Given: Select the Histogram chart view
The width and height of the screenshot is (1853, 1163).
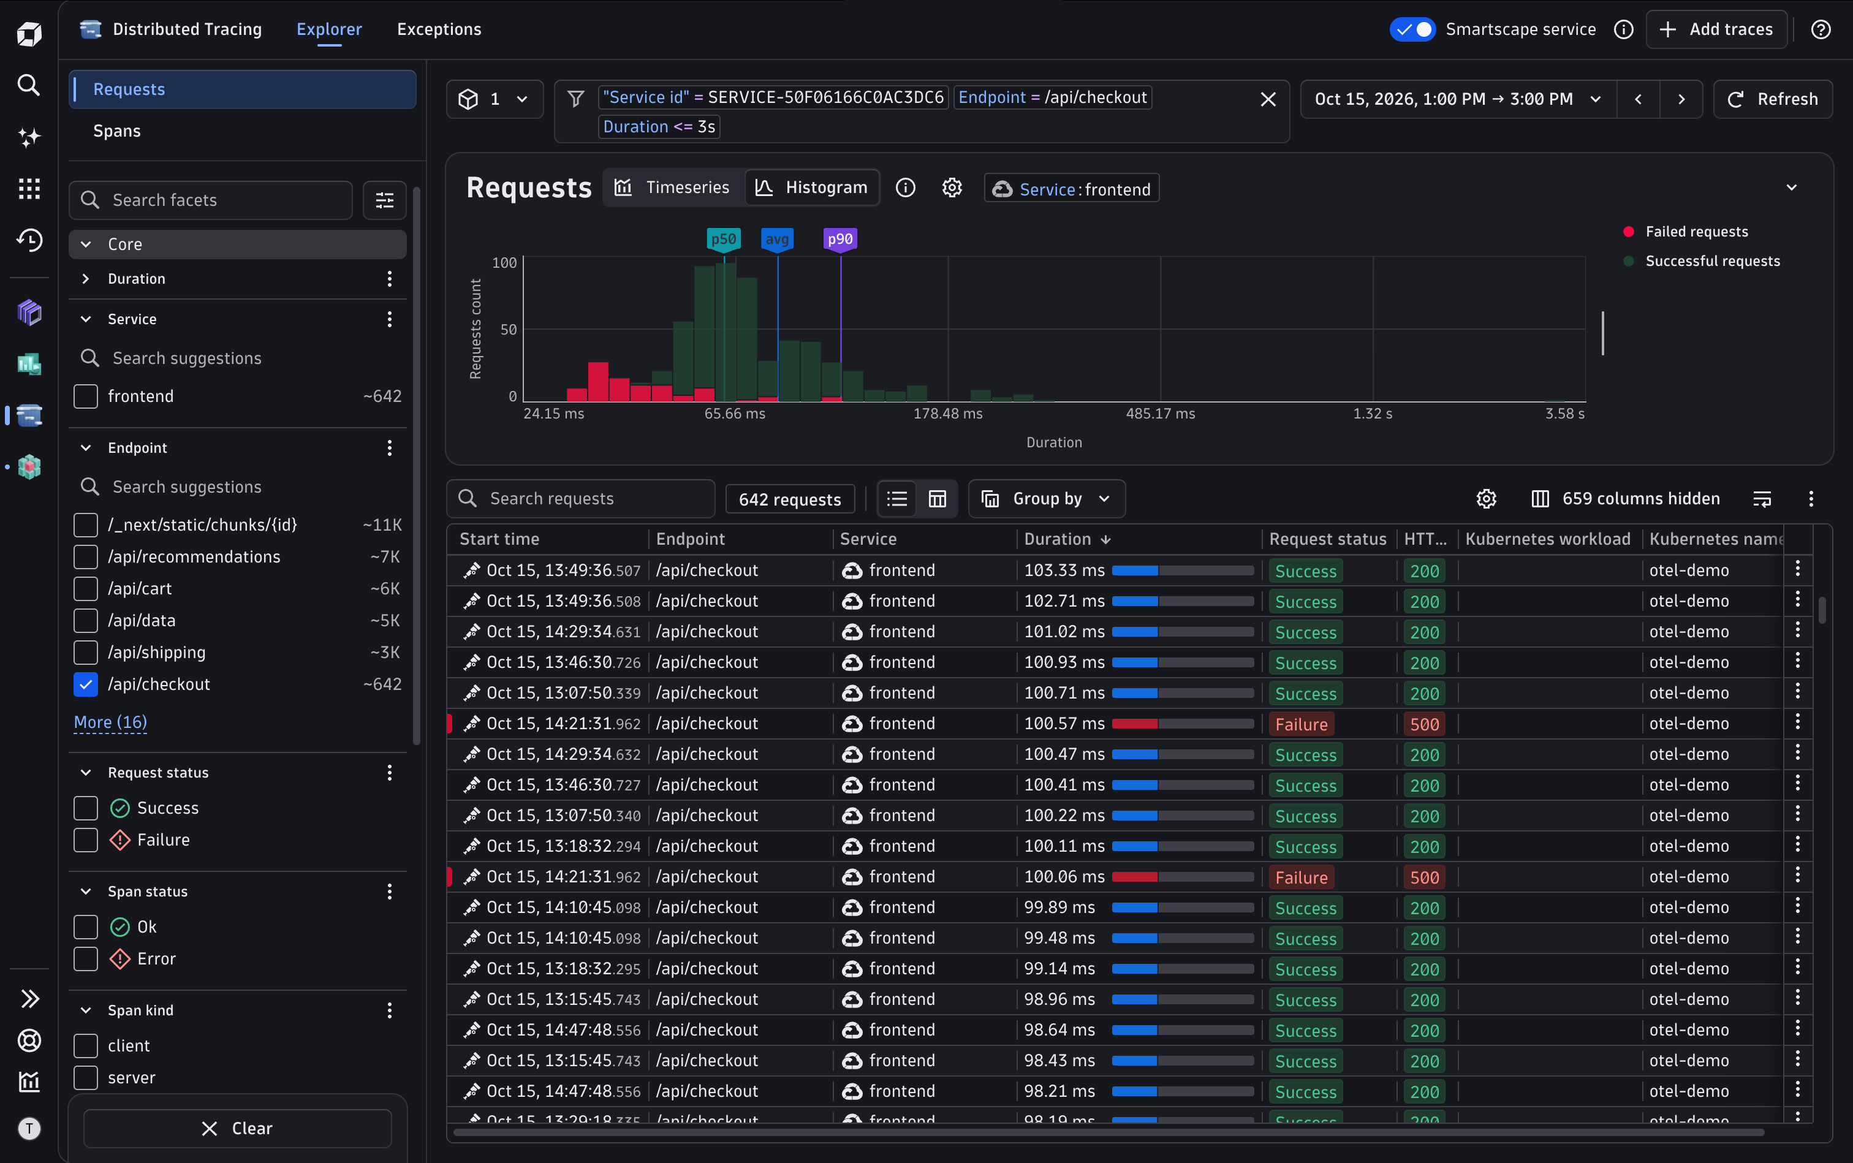Looking at the screenshot, I should point(811,188).
